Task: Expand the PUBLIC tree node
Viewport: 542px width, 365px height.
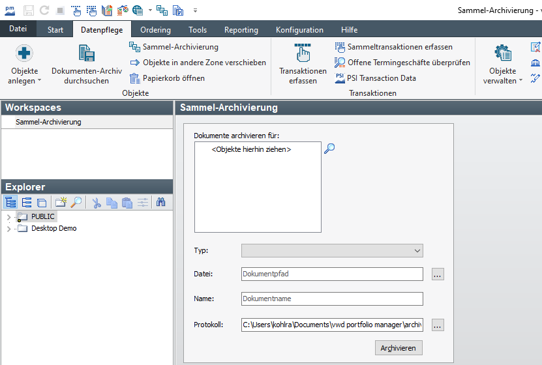Action: tap(8, 216)
